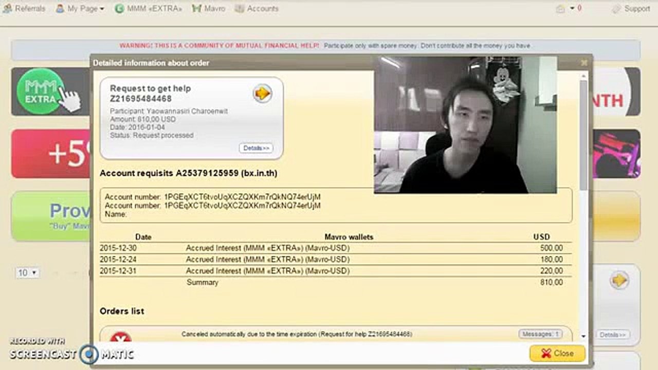Open the "10" page-size dropdown in the background page
The height and width of the screenshot is (370, 658).
[x=28, y=273]
